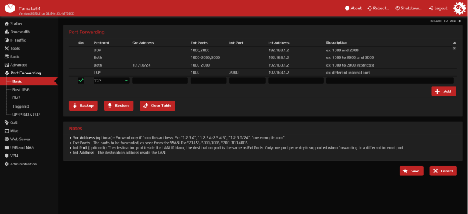This screenshot has height=214, width=468.
Task: Open the USB and NAS section
Action: 19,147
